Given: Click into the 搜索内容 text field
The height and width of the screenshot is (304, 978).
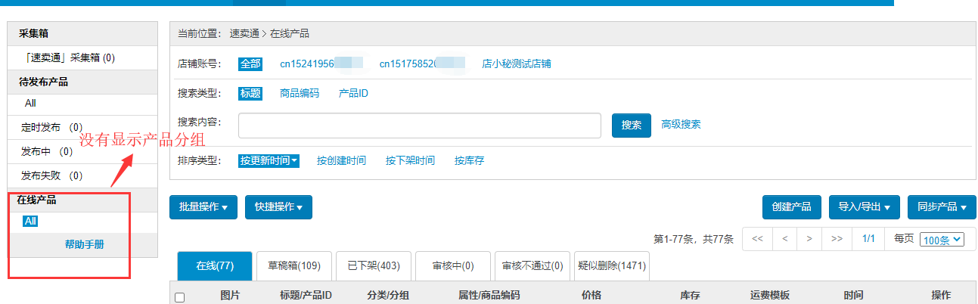Looking at the screenshot, I should tap(419, 126).
